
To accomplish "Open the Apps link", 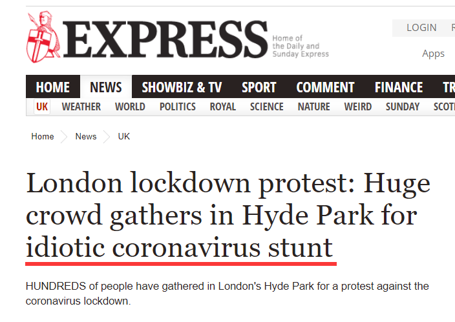I will [x=433, y=54].
